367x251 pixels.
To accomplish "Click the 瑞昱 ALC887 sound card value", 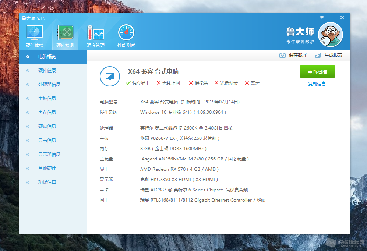I will 194,190.
